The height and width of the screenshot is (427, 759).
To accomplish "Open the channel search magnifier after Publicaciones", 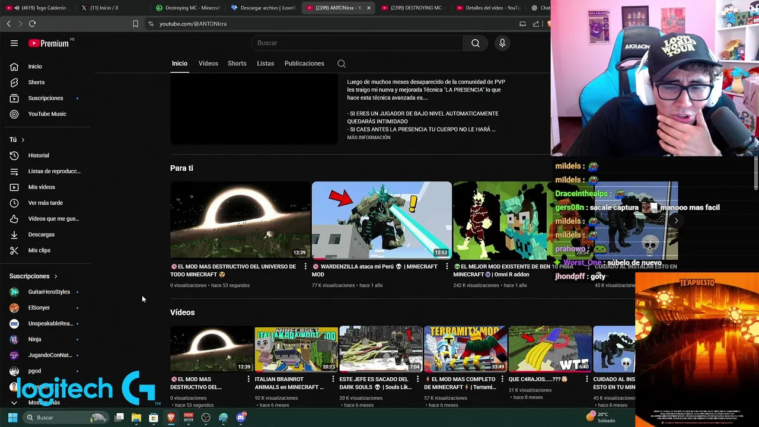I will coord(342,63).
